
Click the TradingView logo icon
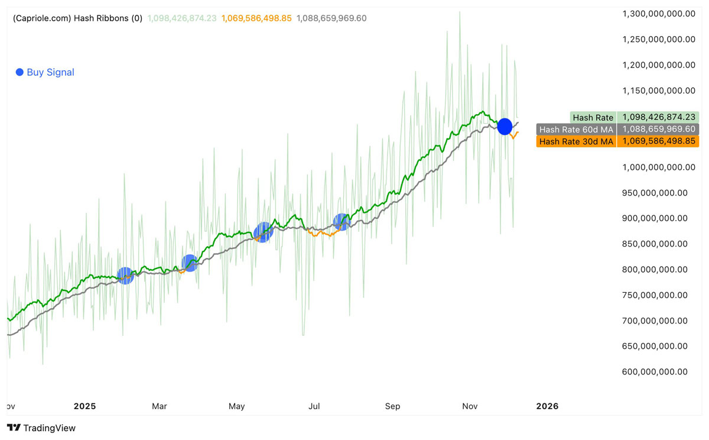pos(14,428)
